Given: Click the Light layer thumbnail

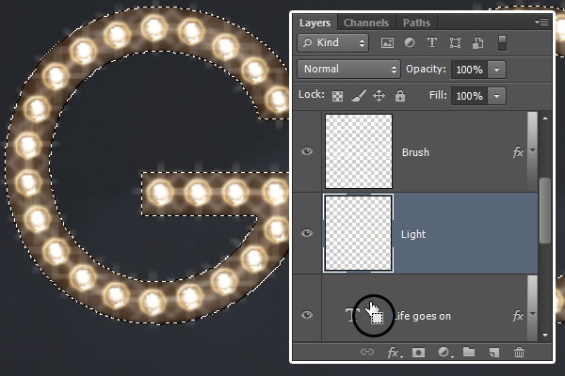Looking at the screenshot, I should [358, 233].
